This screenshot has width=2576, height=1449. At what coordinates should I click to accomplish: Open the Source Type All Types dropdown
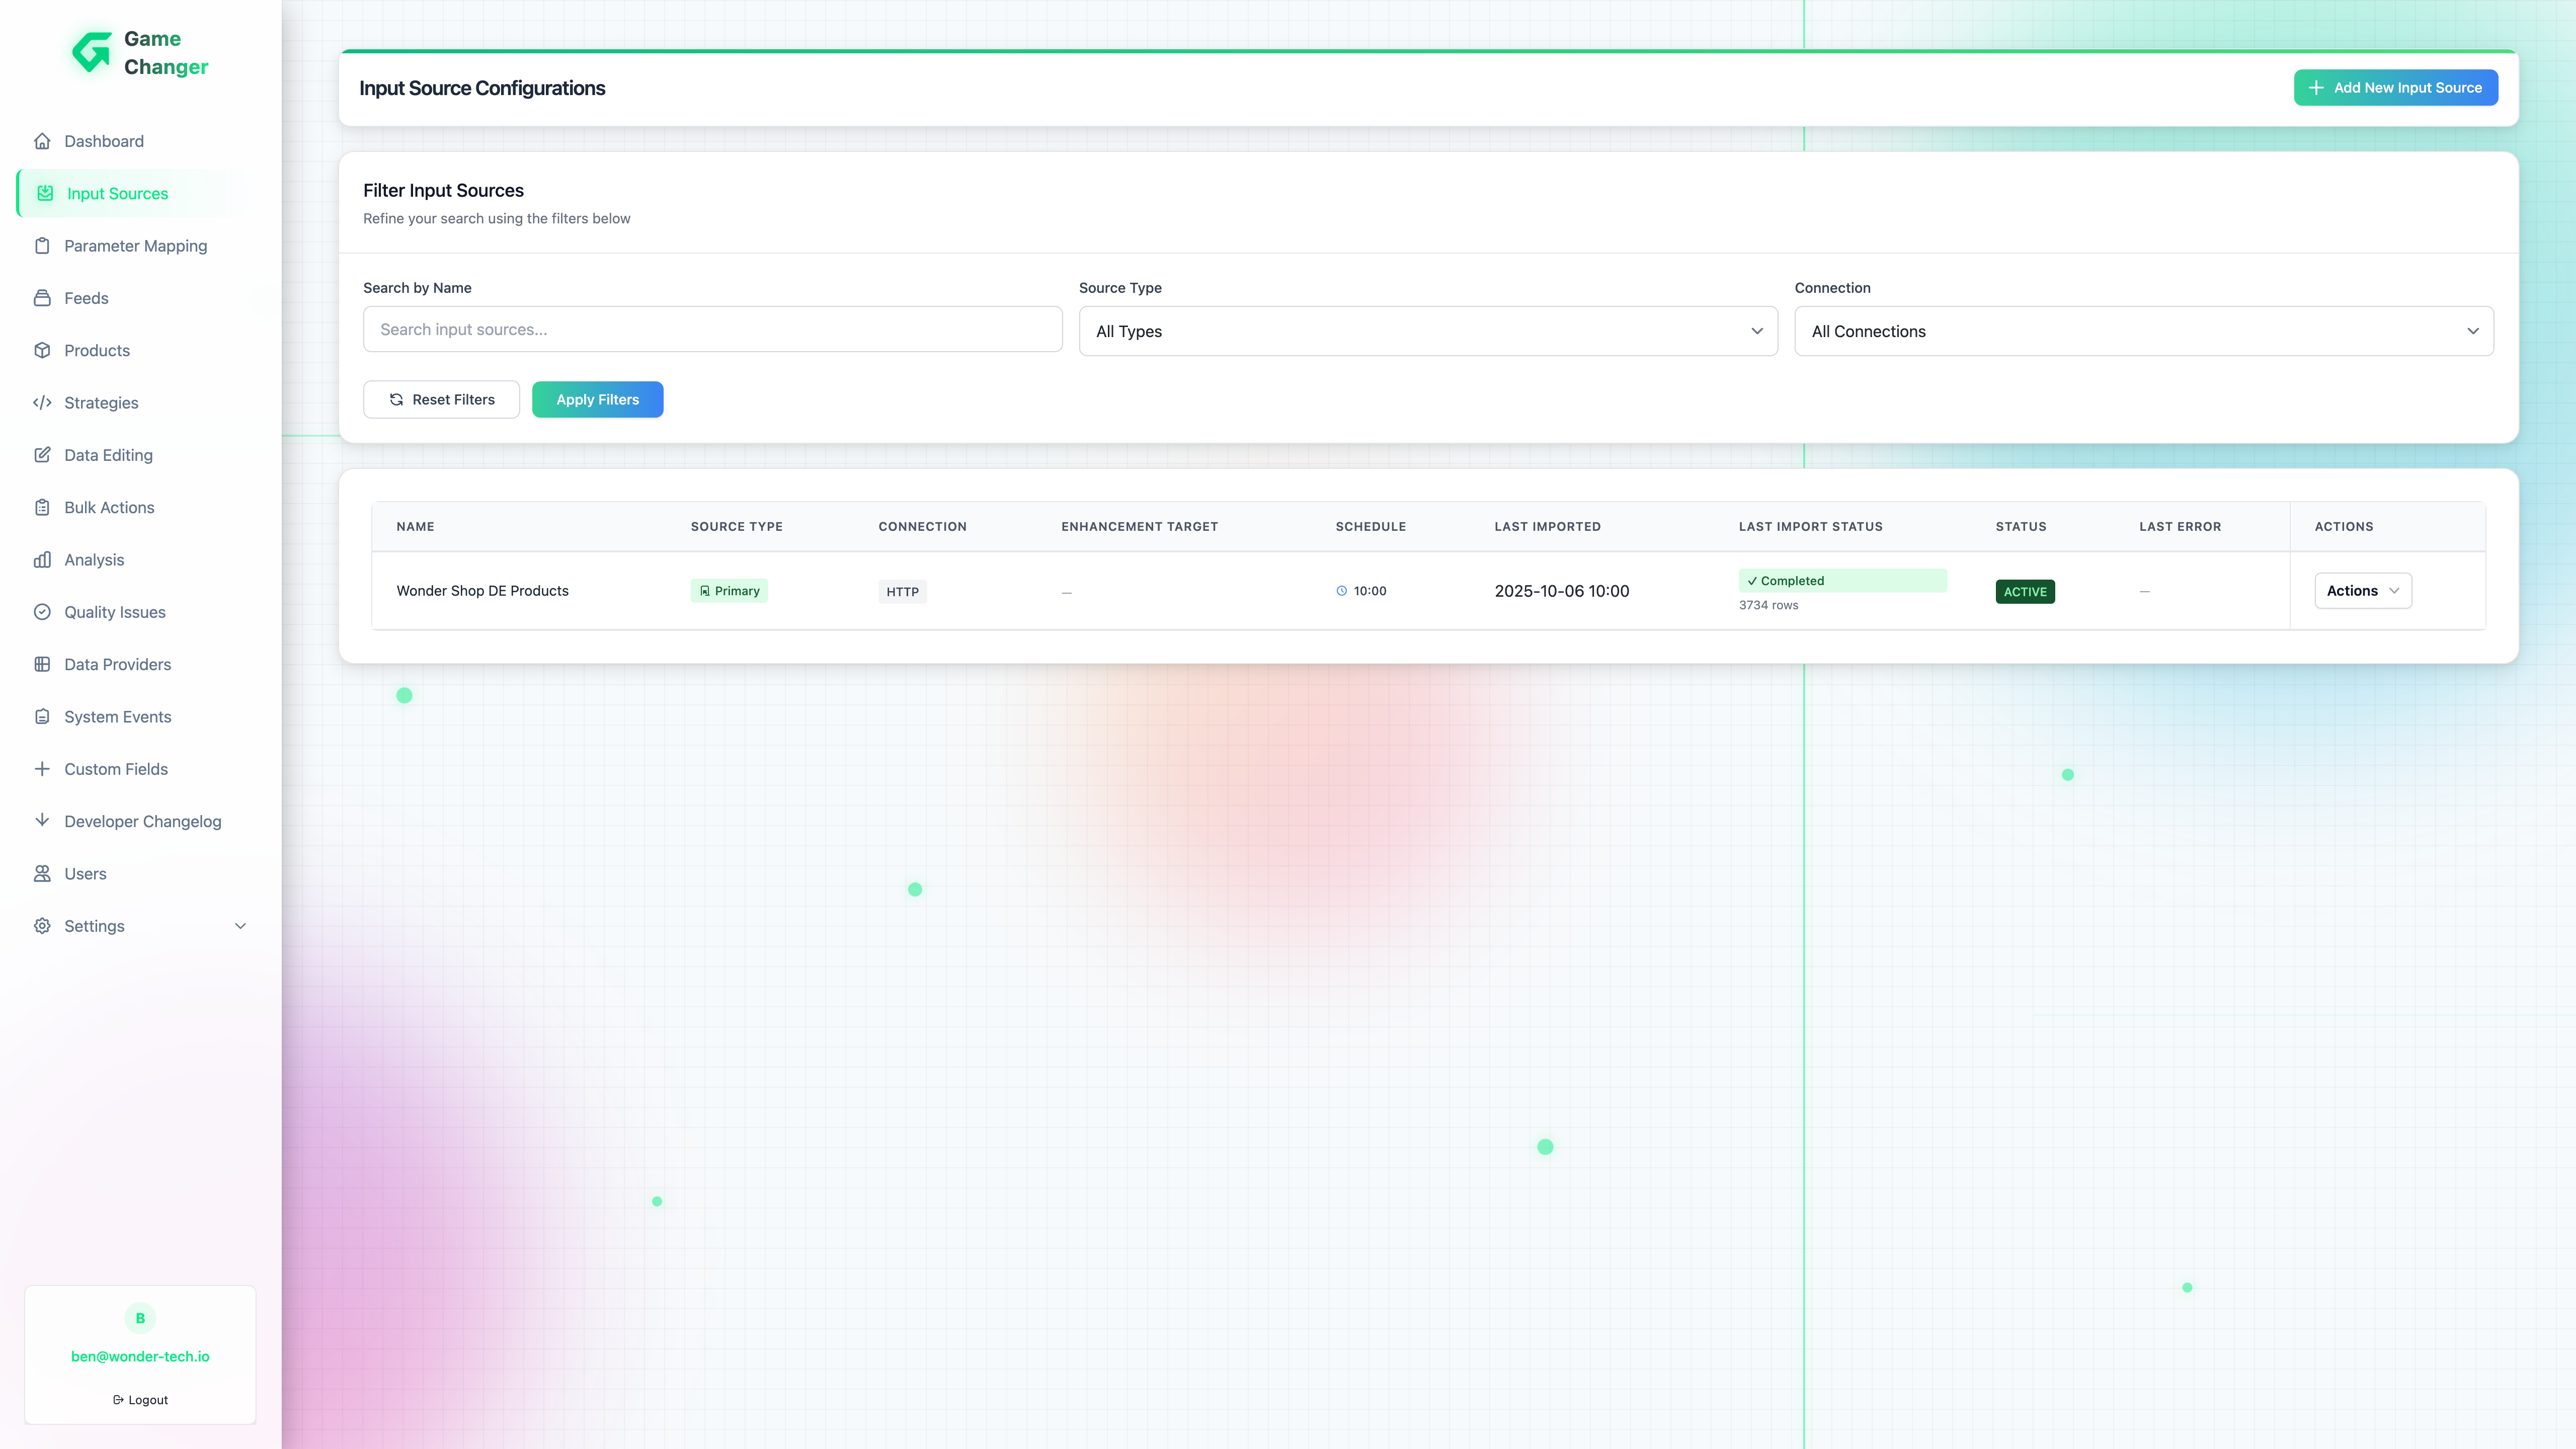[x=1427, y=331]
